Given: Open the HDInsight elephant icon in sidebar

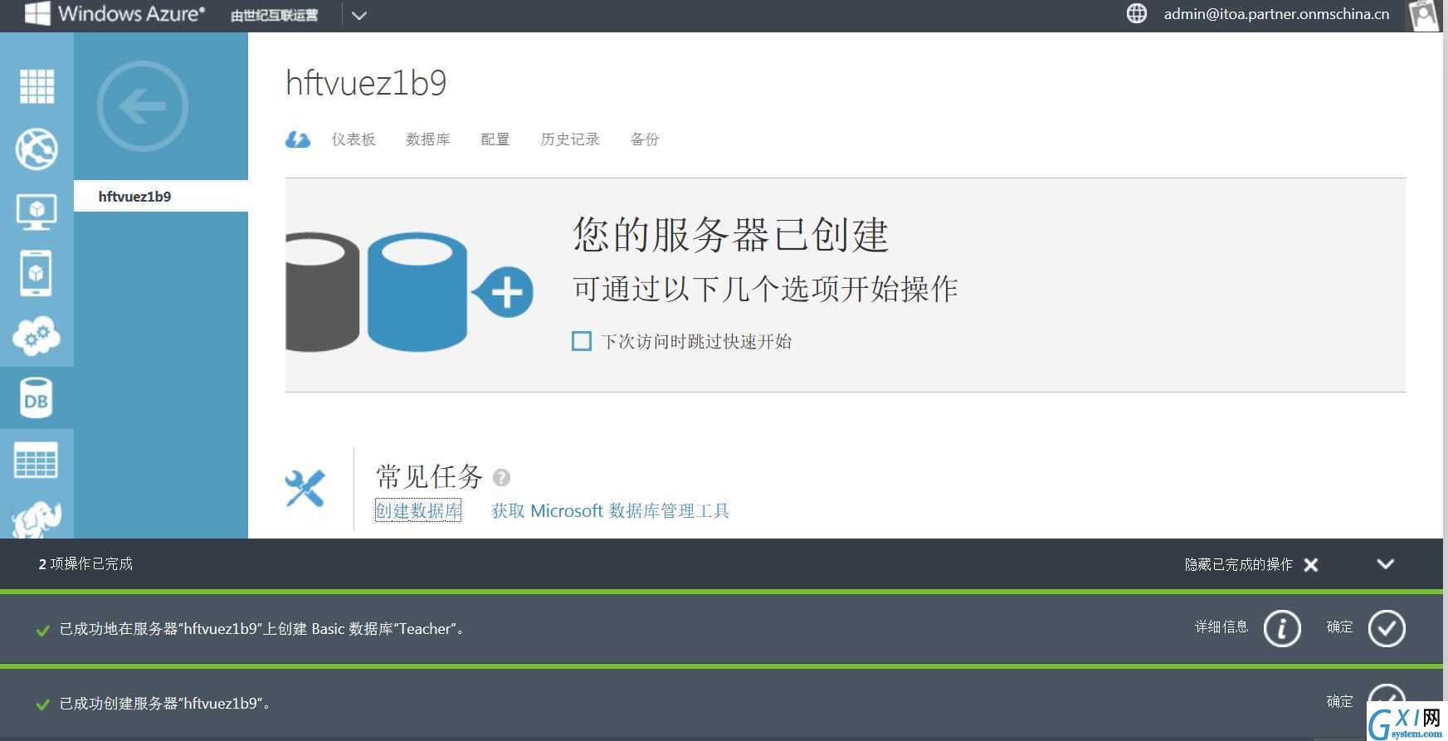Looking at the screenshot, I should [x=37, y=520].
